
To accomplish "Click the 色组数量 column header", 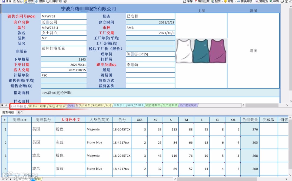I will 250,120.
